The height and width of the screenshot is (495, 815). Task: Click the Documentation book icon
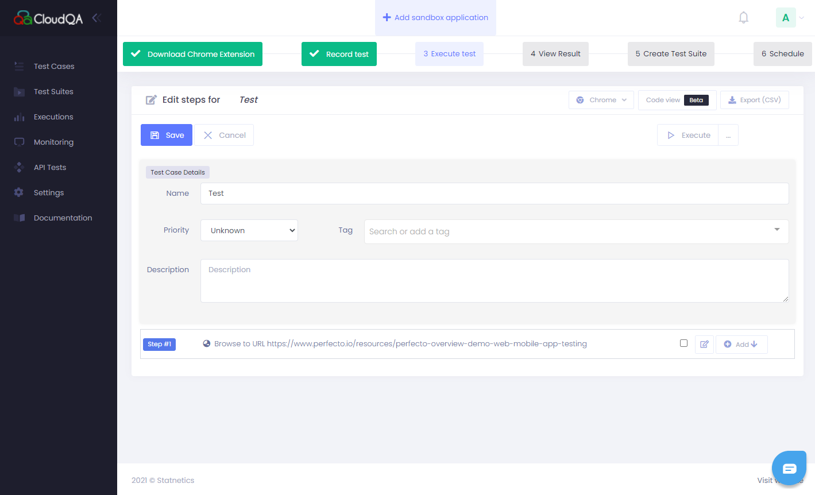19,218
